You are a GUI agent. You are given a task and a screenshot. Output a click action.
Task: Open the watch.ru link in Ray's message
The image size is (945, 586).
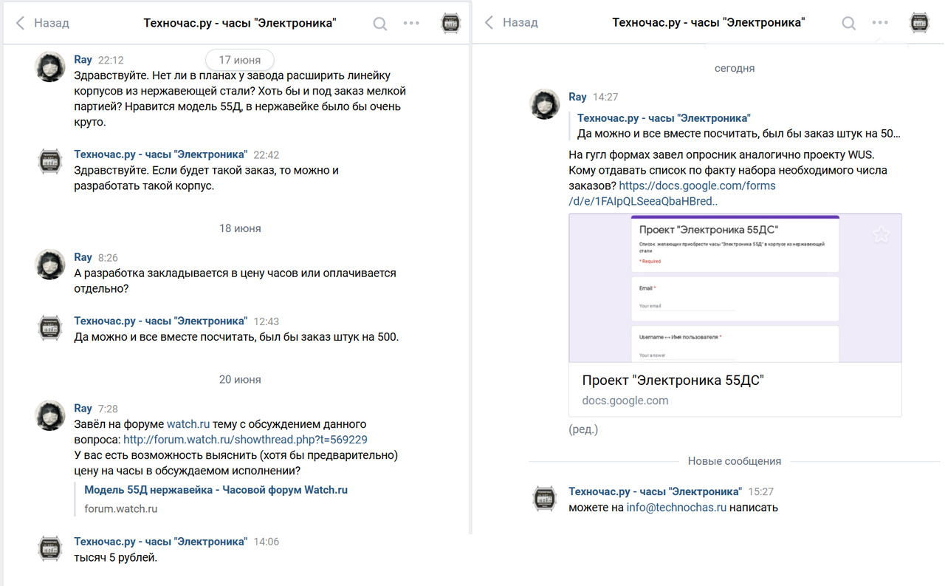tap(188, 424)
